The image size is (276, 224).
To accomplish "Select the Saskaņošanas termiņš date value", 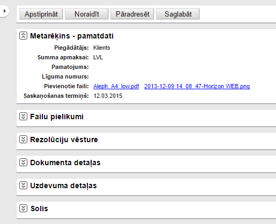I will (108, 96).
